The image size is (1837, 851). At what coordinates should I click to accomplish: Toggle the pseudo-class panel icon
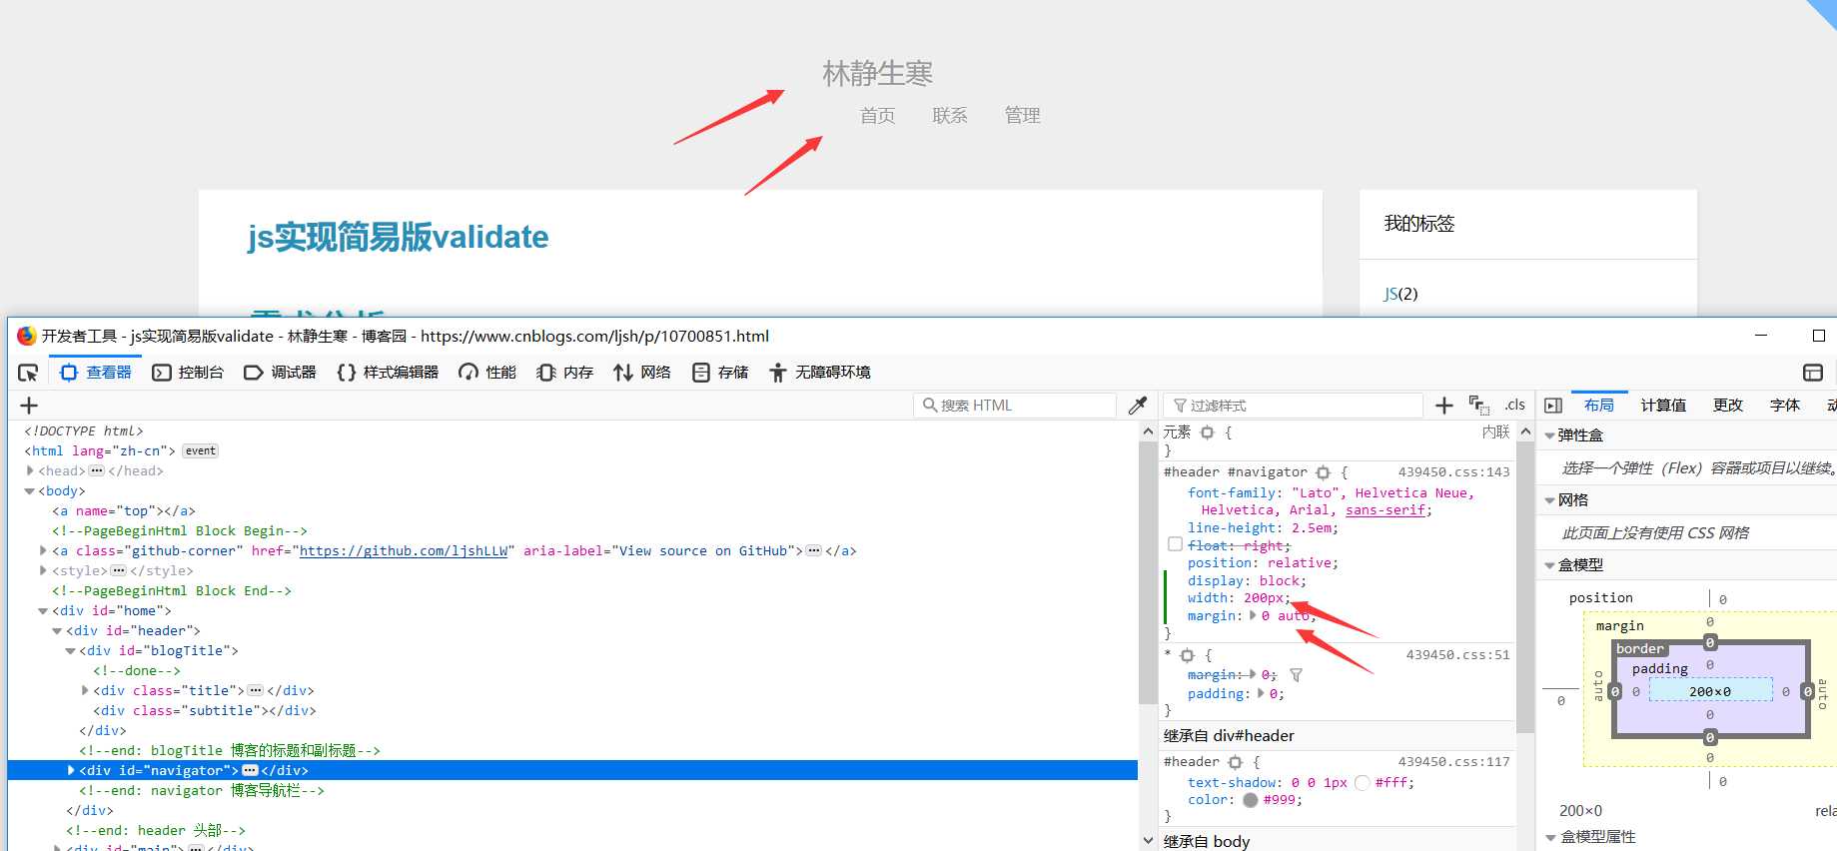1479,406
